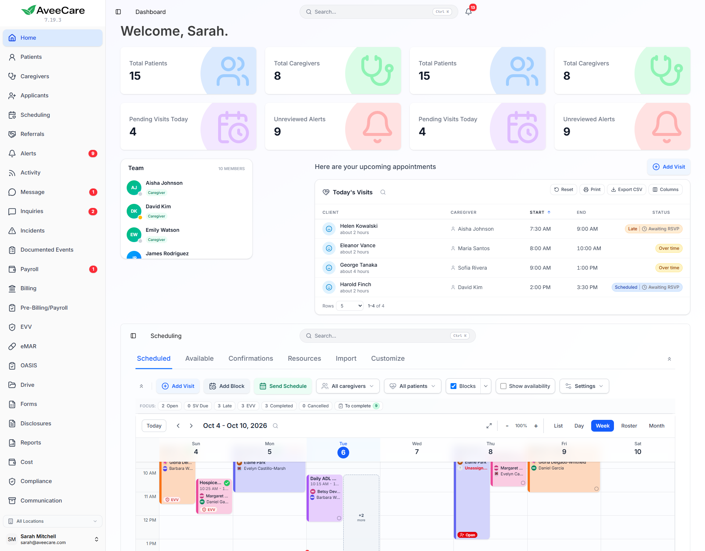Open the notifications bell icon
Screen dimensions: 705x551
pyautogui.click(x=469, y=12)
